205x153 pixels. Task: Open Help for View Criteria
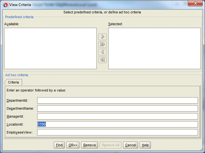[x=145, y=145]
